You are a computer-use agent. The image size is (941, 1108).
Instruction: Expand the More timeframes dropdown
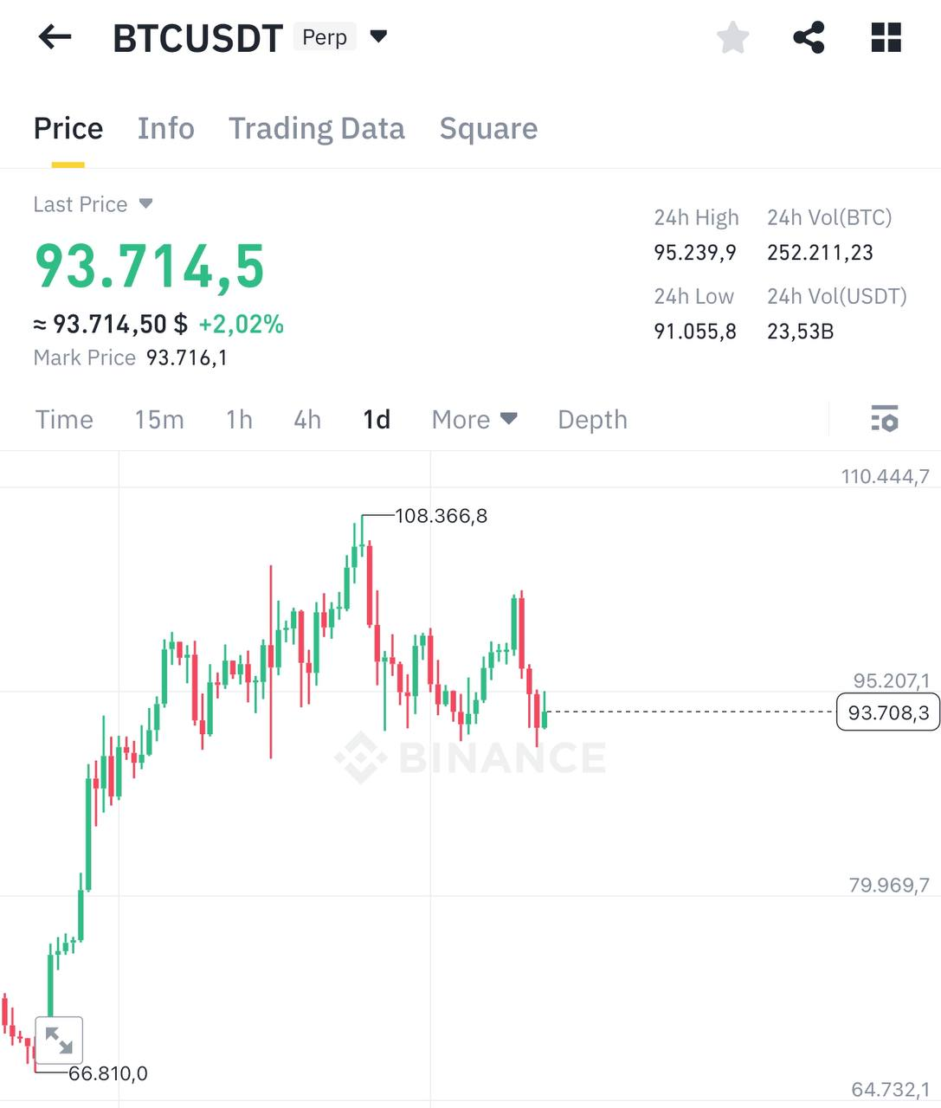point(474,420)
